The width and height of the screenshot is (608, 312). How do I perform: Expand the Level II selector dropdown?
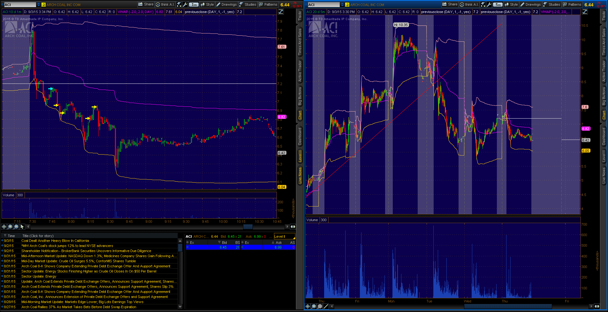point(284,236)
